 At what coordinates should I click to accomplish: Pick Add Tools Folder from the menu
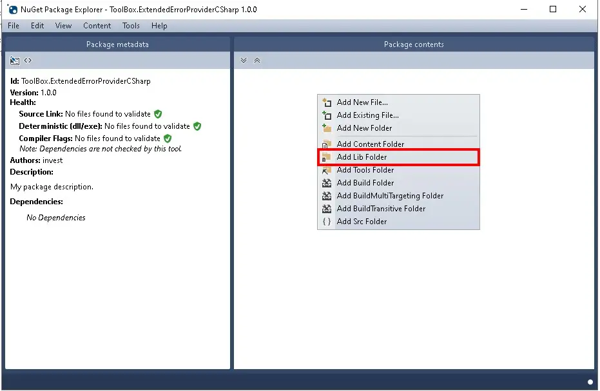coord(398,170)
